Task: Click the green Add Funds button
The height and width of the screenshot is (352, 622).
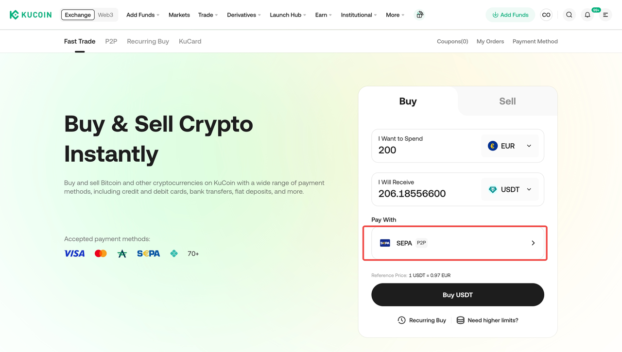Action: pyautogui.click(x=510, y=15)
